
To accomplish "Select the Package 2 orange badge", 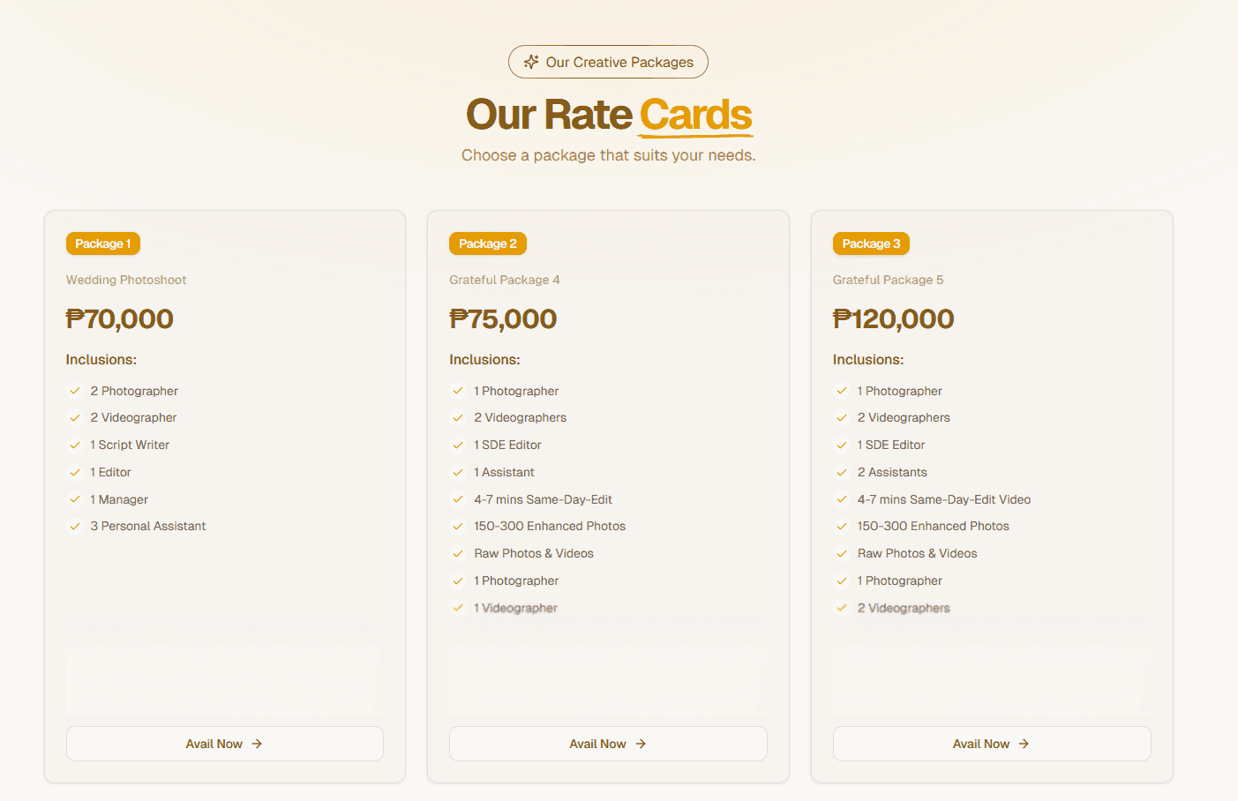I will [487, 243].
